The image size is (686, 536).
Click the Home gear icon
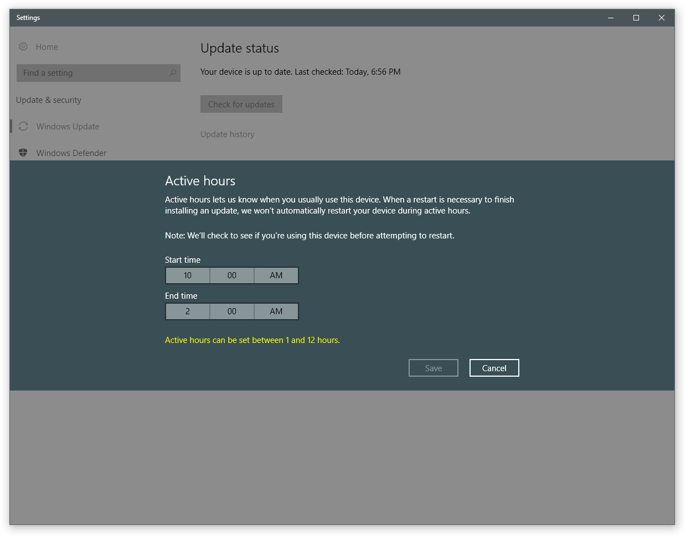[23, 47]
